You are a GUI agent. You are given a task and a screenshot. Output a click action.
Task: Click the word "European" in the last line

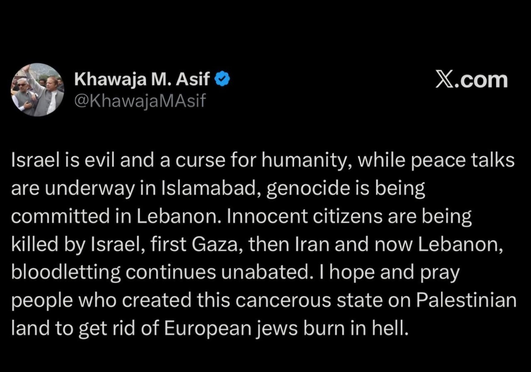(x=206, y=328)
